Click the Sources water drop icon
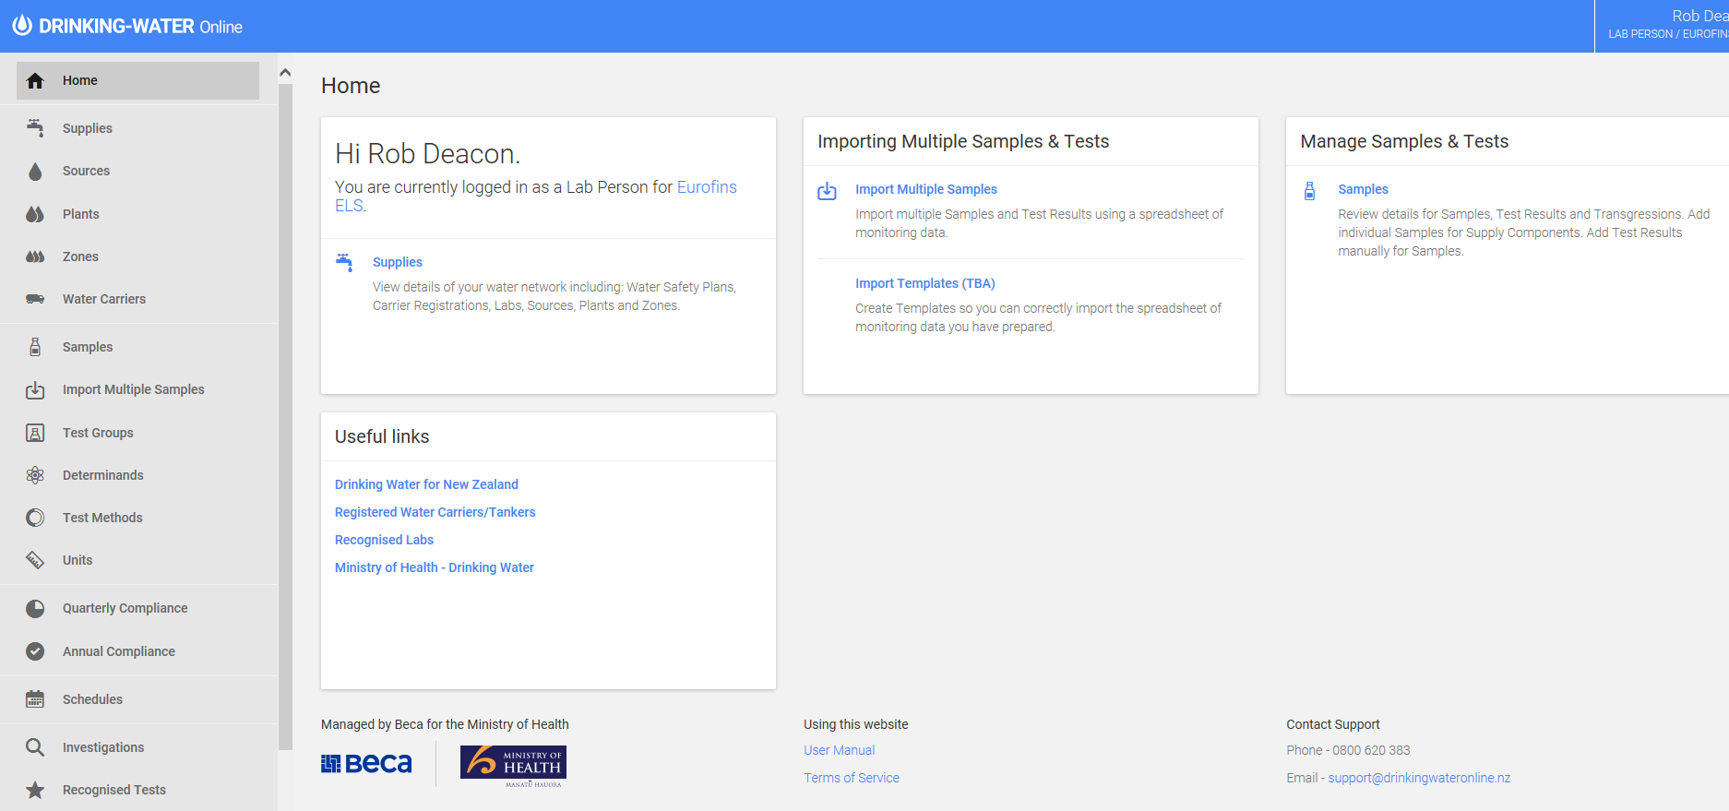The height and width of the screenshot is (811, 1729). [35, 172]
